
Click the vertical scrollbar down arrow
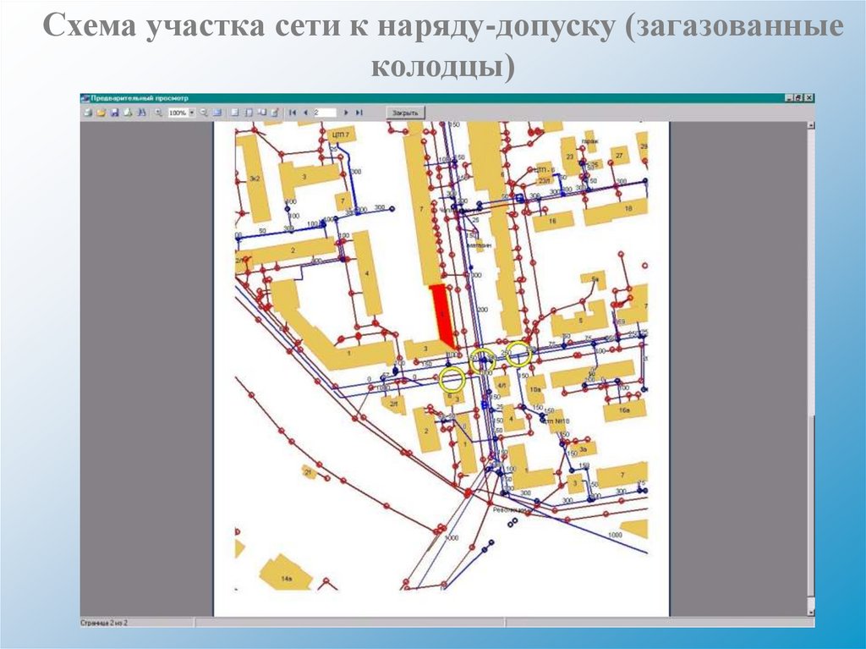pyautogui.click(x=810, y=612)
